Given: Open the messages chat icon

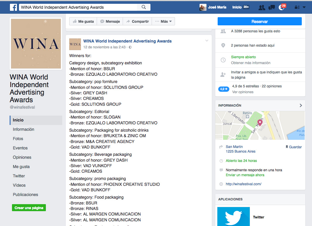Looking at the screenshot, I should click(272, 7).
